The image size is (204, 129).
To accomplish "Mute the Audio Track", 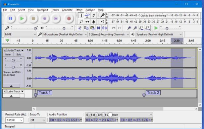I will point(8,54).
